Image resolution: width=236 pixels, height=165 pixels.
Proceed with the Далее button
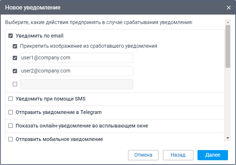[x=212, y=155]
